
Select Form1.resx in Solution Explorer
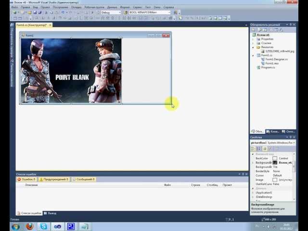point(272,64)
